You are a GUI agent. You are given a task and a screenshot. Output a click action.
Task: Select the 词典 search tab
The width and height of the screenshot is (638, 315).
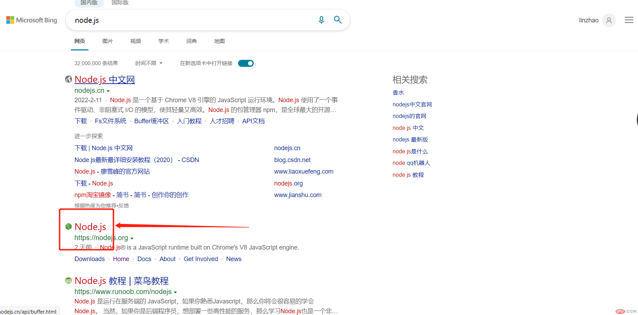[192, 41]
